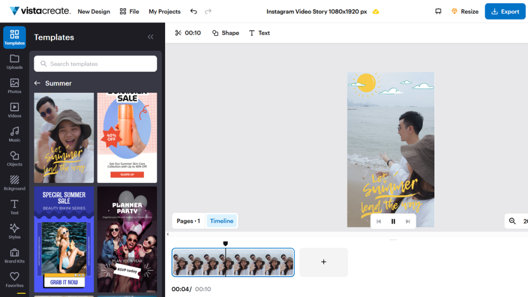The image size is (528, 297).
Task: Go back from Summer category
Action: [37, 83]
